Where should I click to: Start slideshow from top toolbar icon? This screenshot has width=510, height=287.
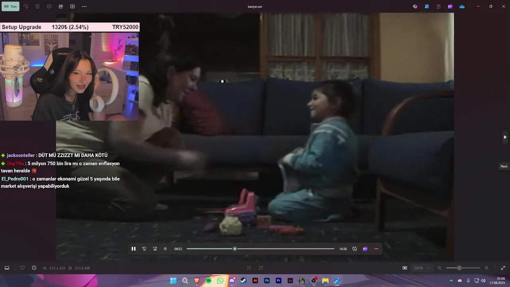point(73,6)
